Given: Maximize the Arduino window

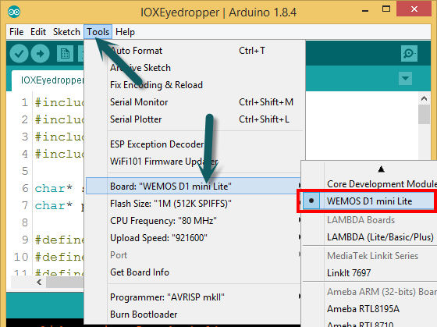Looking at the screenshot, I should point(386,9).
